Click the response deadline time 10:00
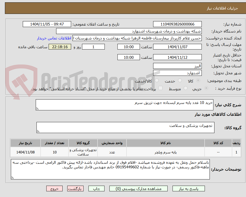This screenshot has height=197, width=246. point(129,47)
